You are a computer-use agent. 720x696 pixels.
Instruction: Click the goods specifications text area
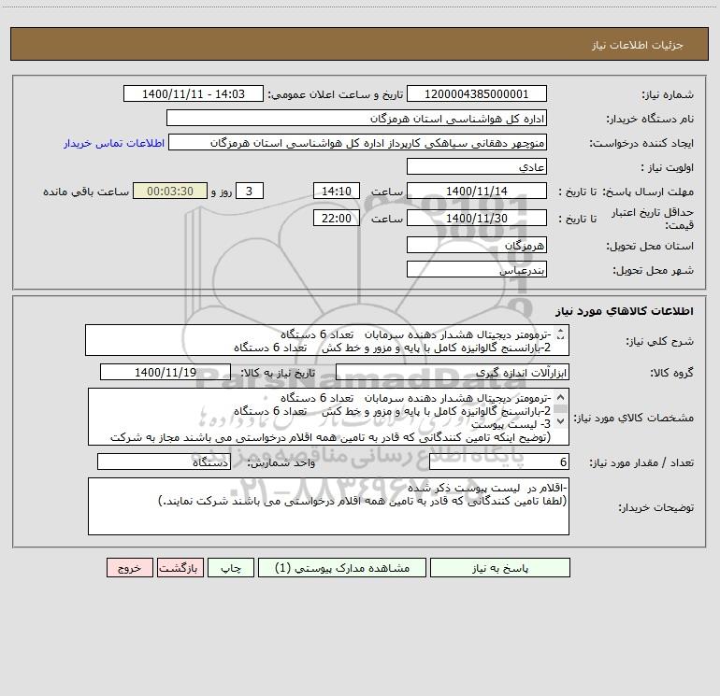coord(328,417)
